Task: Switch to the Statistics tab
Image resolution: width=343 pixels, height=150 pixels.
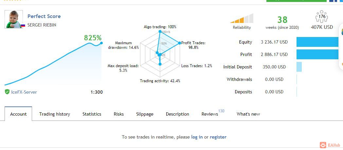Action: (92, 114)
